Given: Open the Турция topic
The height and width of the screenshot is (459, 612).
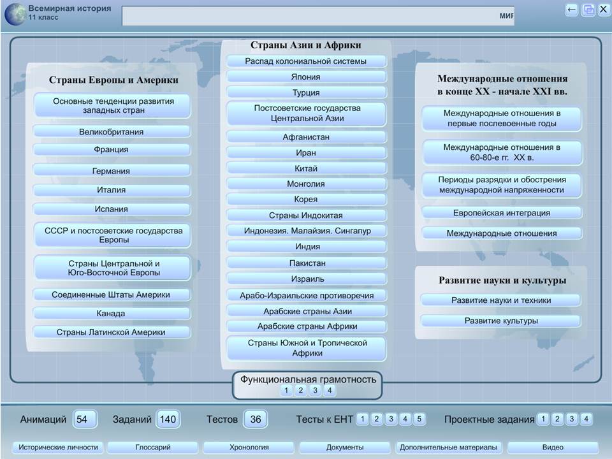Looking at the screenshot, I should point(307,92).
